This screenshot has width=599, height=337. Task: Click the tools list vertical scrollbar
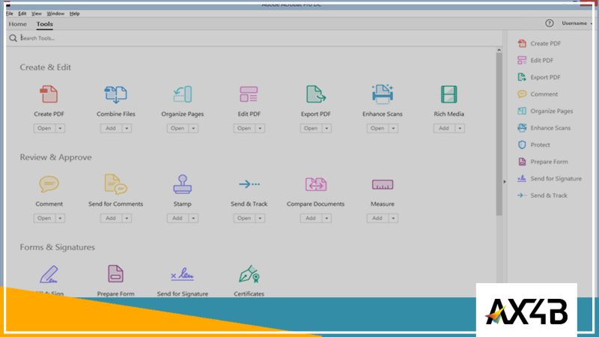pos(499,135)
